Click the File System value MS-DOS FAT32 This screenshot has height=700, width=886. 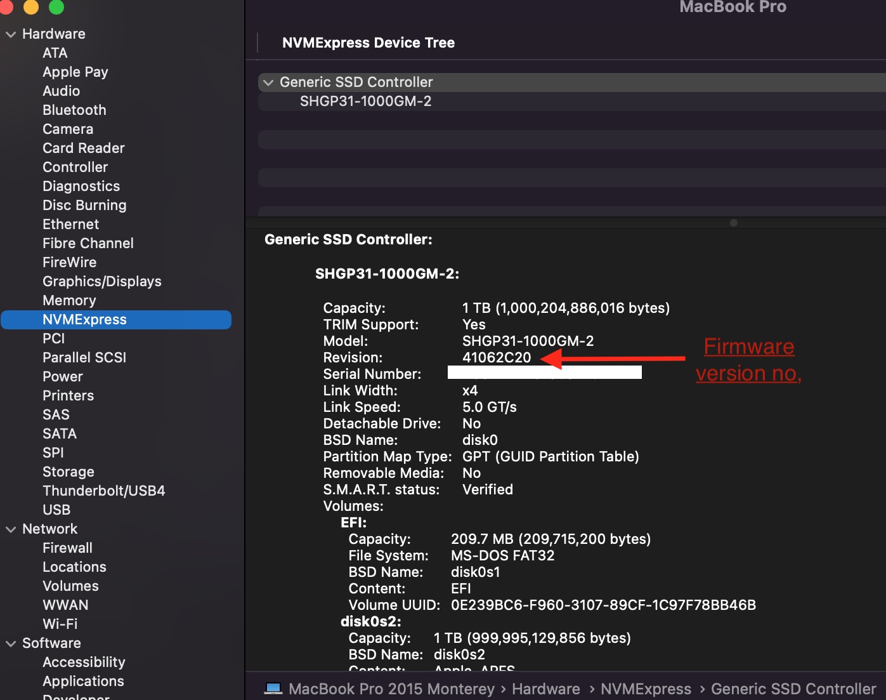502,556
